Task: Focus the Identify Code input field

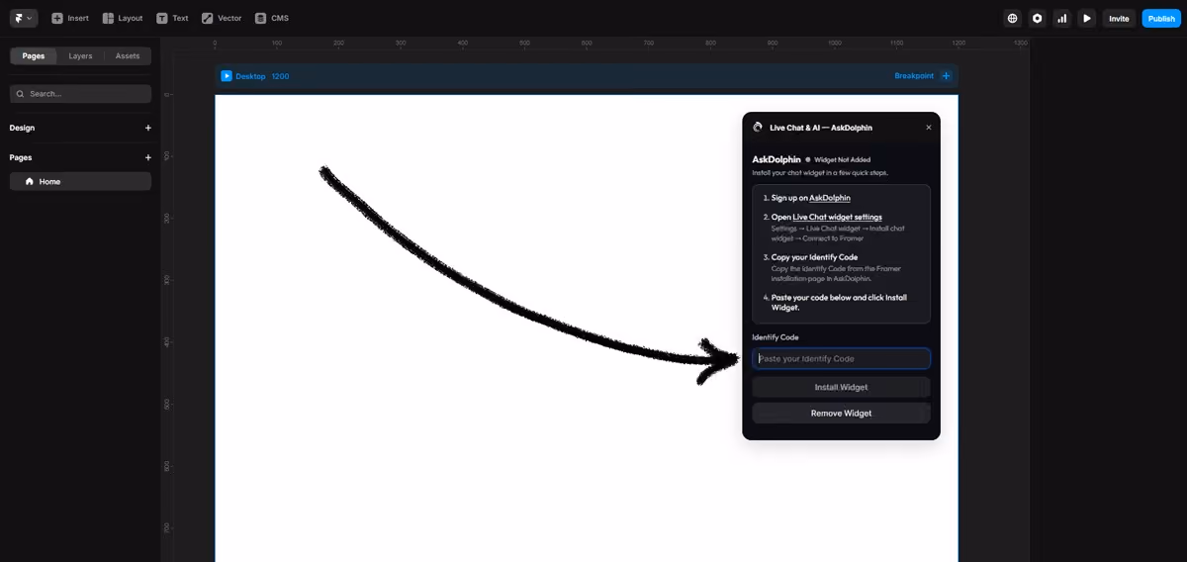Action: (x=841, y=358)
